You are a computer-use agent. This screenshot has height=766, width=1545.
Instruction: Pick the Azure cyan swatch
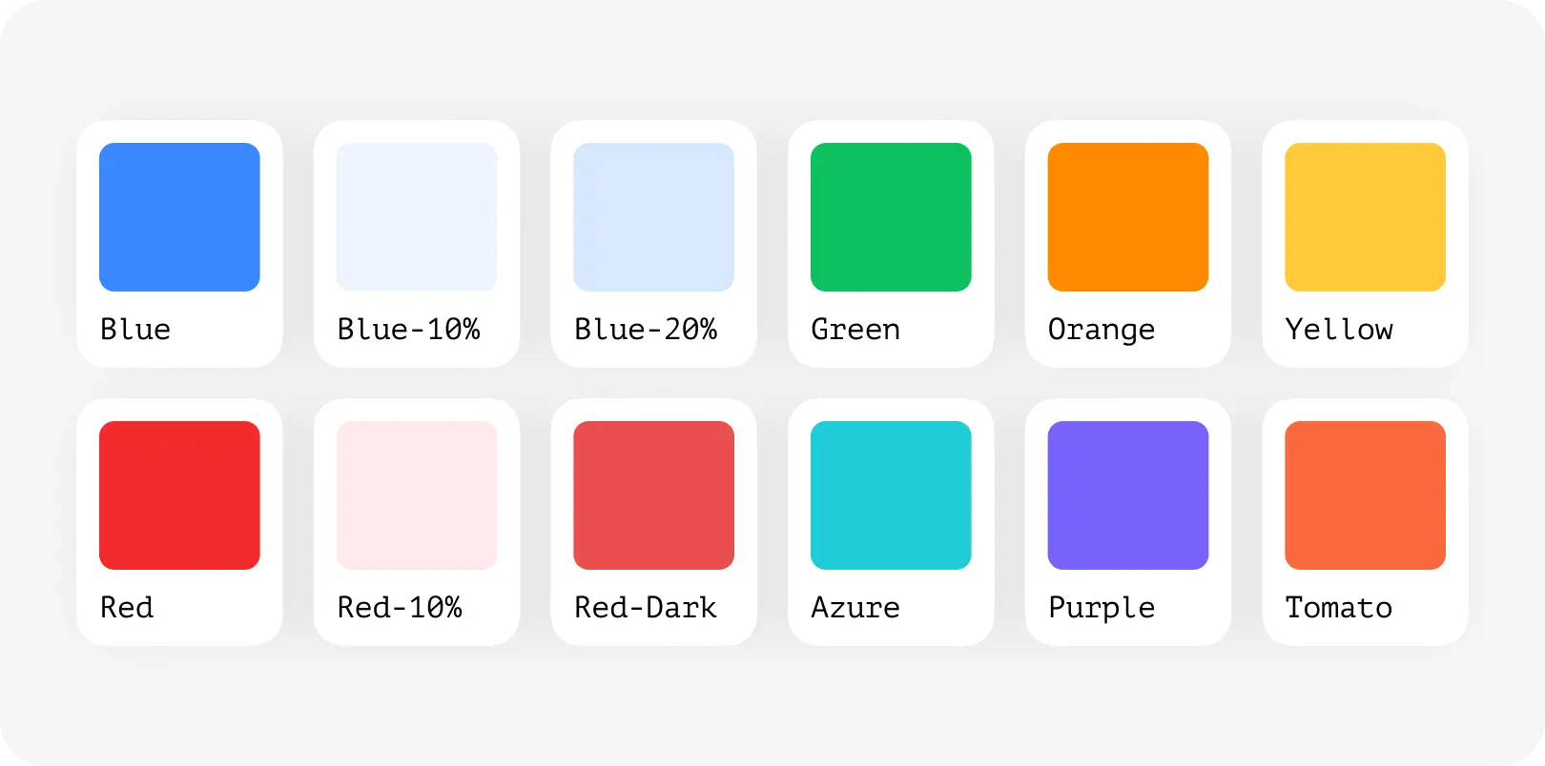[x=891, y=495]
